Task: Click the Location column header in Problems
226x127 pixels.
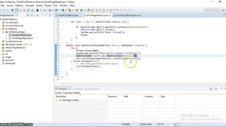Action: tap(151, 96)
